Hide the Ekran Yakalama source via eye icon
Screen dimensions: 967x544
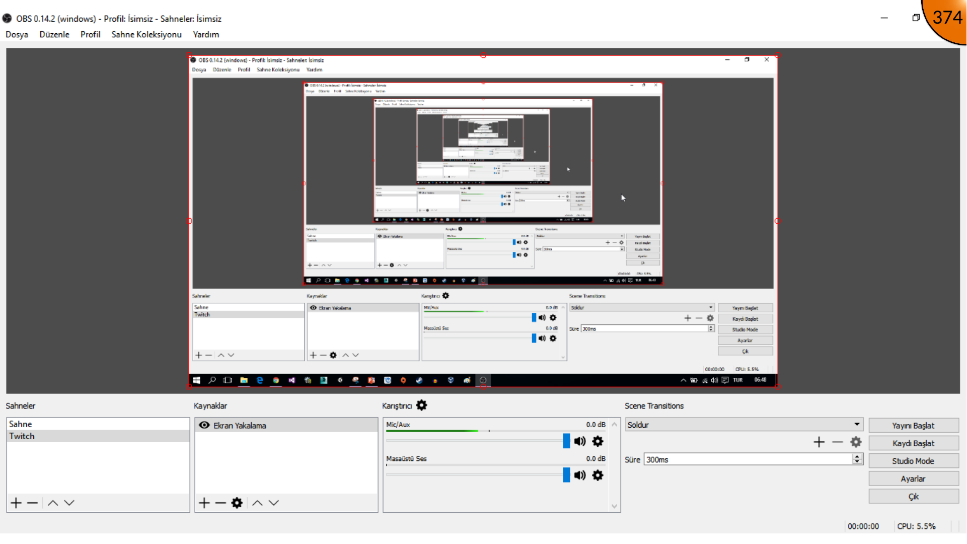coord(204,425)
